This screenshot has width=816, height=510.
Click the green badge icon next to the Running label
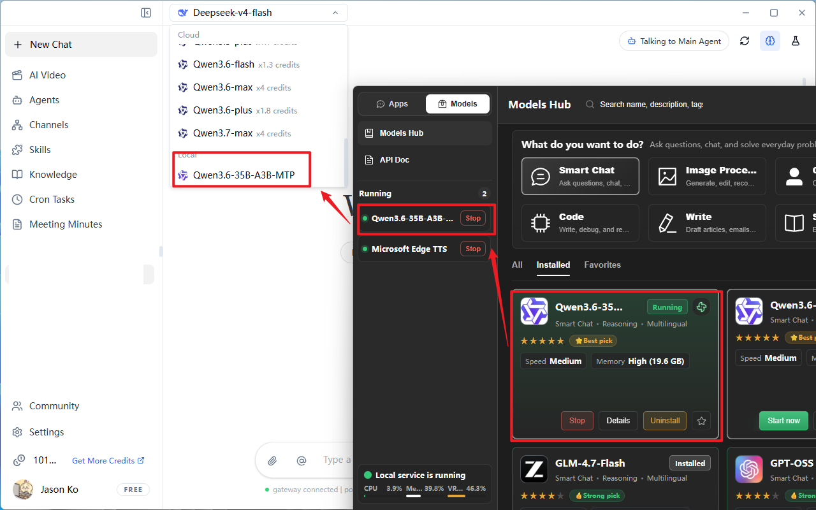point(702,307)
